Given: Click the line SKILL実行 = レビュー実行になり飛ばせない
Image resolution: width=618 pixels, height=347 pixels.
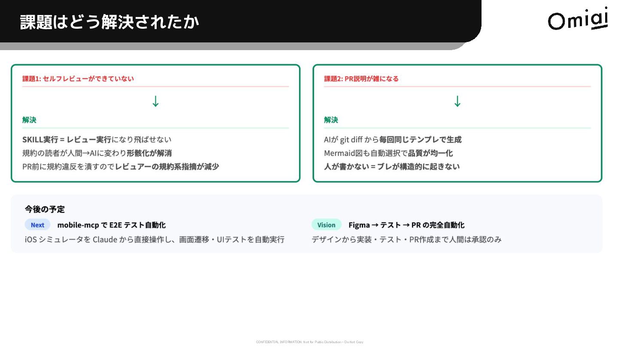Looking at the screenshot, I should pos(97,139).
